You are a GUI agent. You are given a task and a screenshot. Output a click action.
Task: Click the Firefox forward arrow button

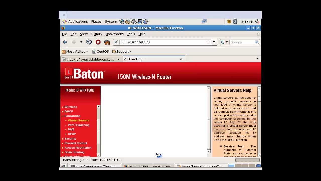point(74,42)
